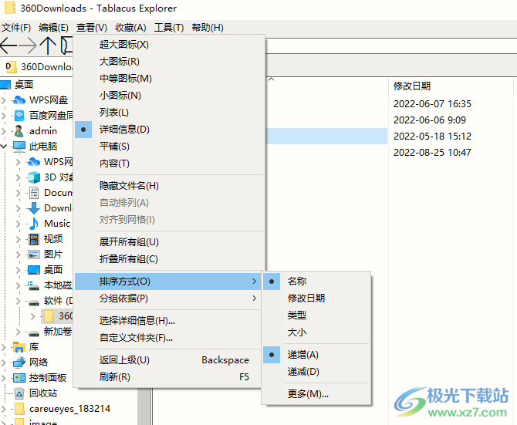
Task: Click the 此电脑 computer icon
Action: 19,147
